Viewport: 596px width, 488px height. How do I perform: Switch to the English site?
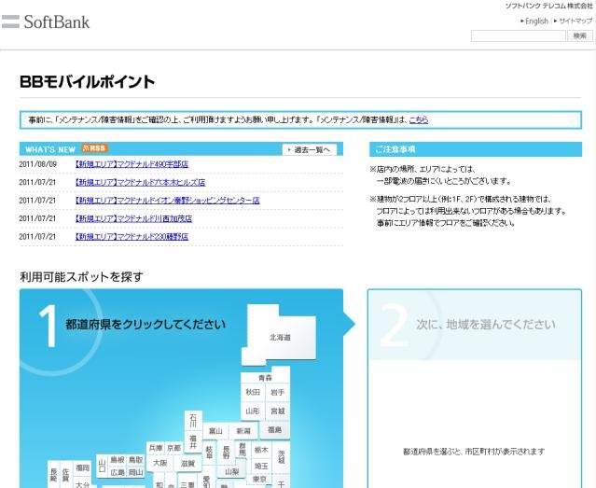click(x=534, y=21)
